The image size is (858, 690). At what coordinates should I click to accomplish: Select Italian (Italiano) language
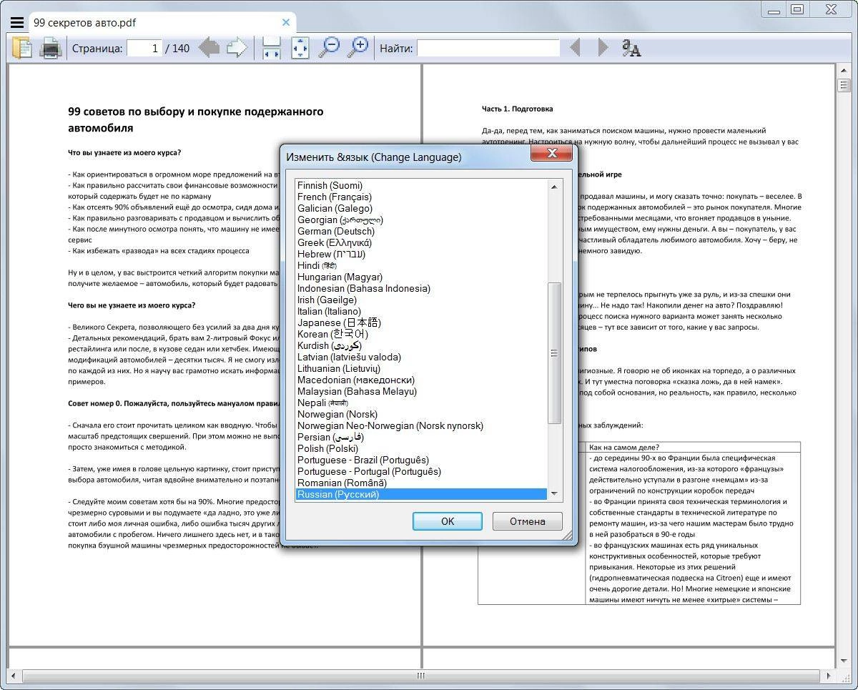(421, 311)
